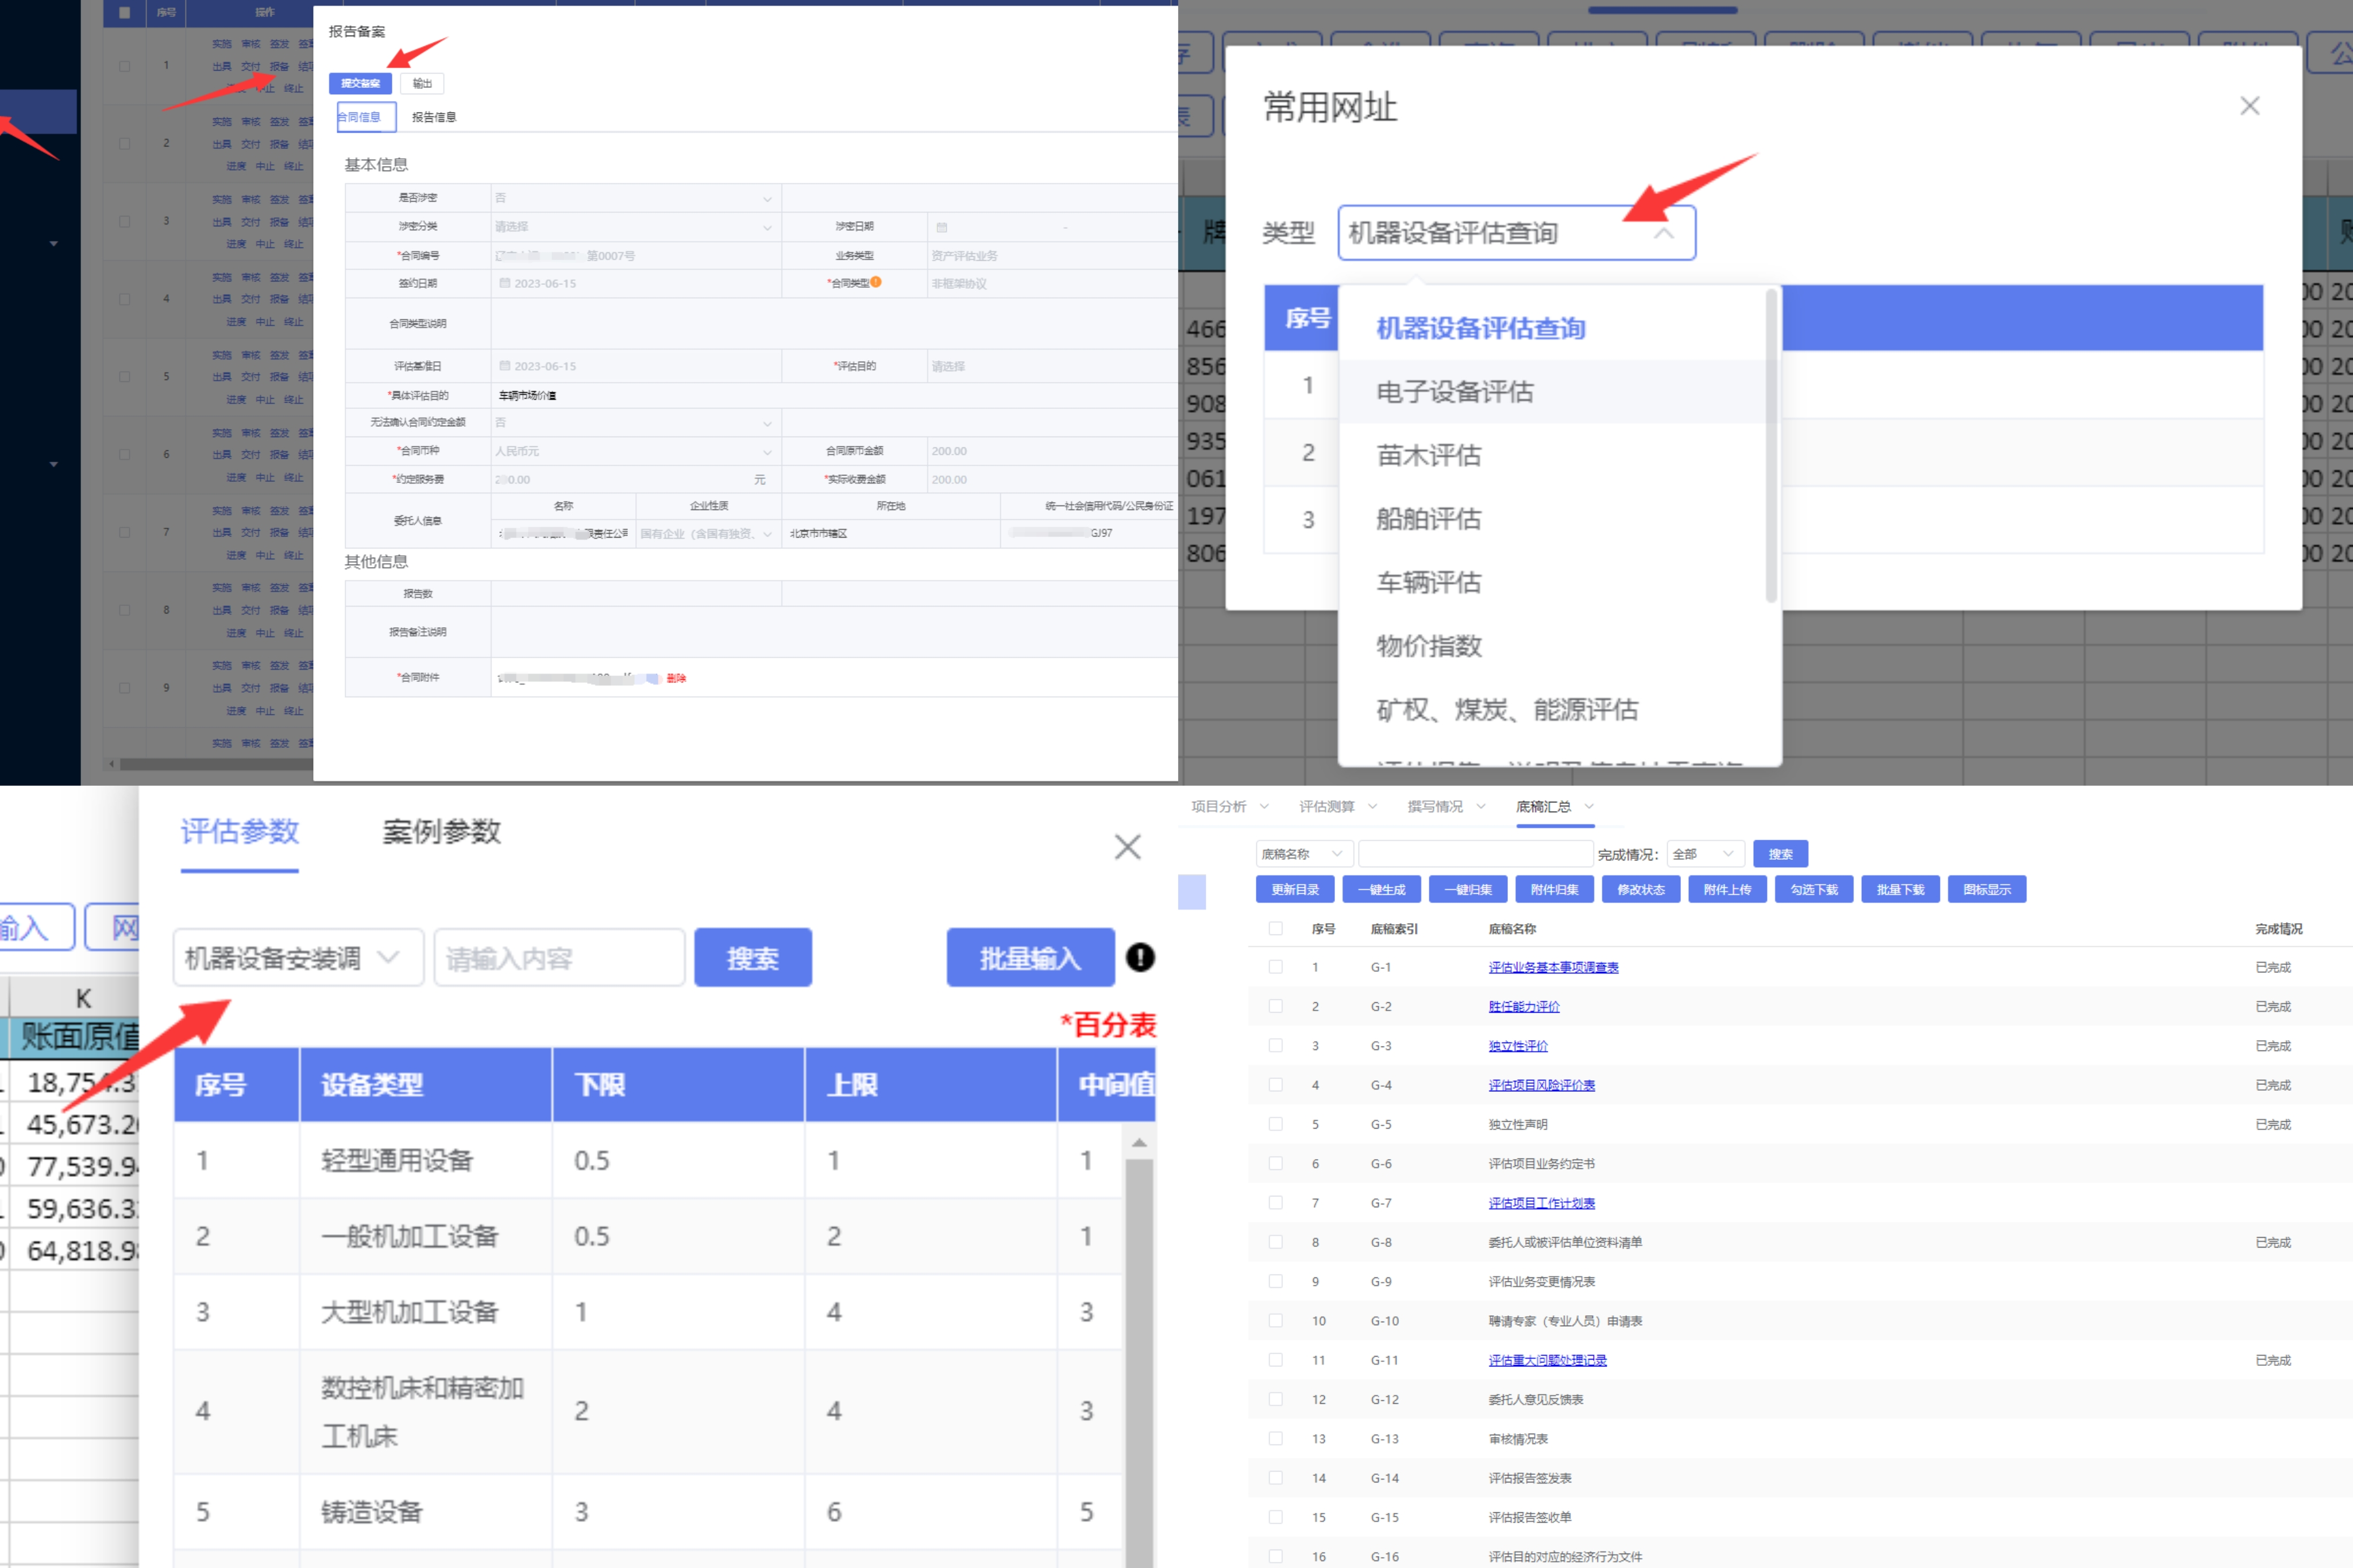
Task: Click the 一键生成 button
Action: click(1381, 889)
